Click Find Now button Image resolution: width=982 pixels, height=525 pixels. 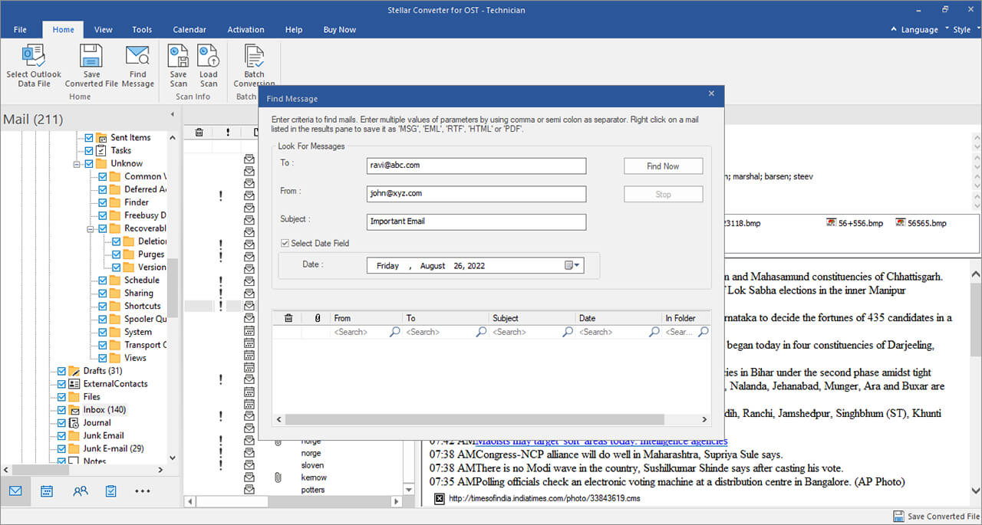click(663, 166)
